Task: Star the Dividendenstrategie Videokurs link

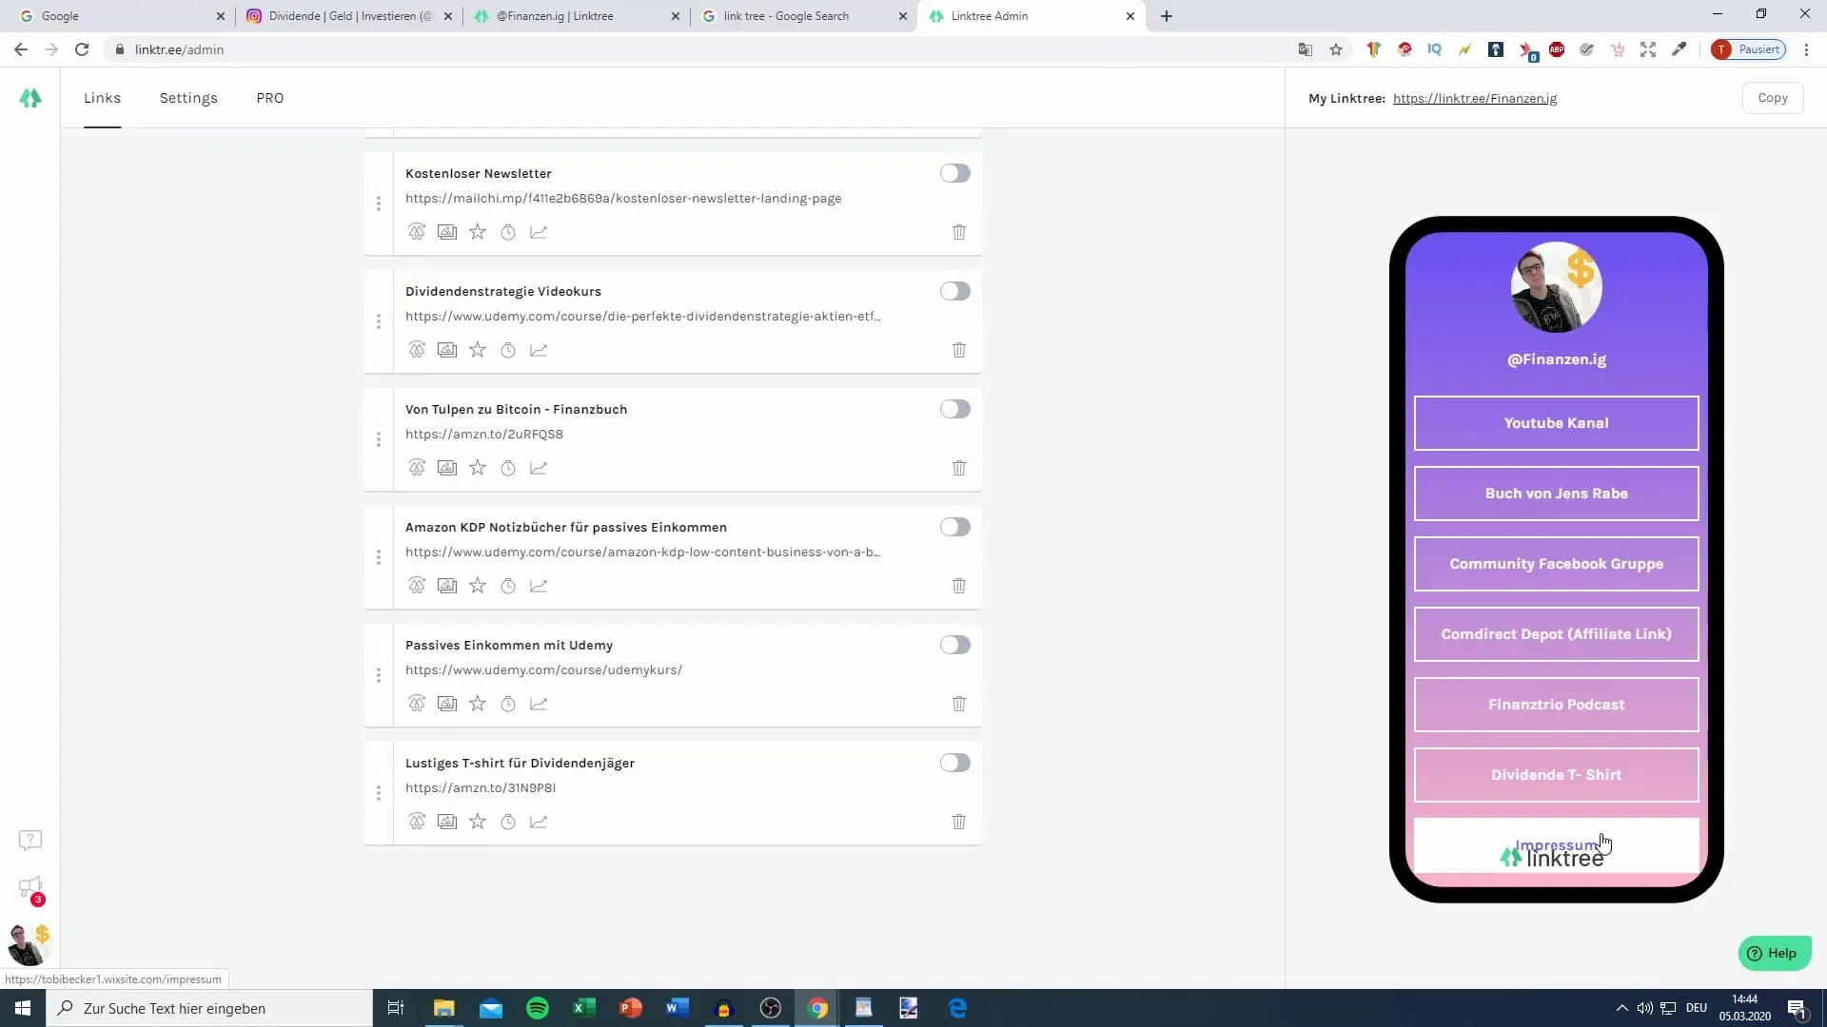Action: point(478,350)
